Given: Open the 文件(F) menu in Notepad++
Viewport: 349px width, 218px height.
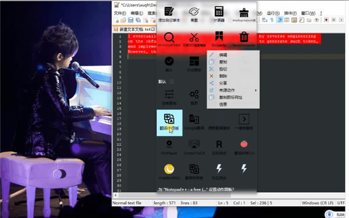Looking at the screenshot, I should pyautogui.click(x=120, y=13).
